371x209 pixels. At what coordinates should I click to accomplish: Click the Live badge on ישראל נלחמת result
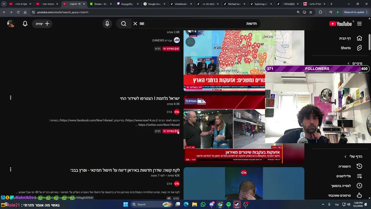pos(171,131)
